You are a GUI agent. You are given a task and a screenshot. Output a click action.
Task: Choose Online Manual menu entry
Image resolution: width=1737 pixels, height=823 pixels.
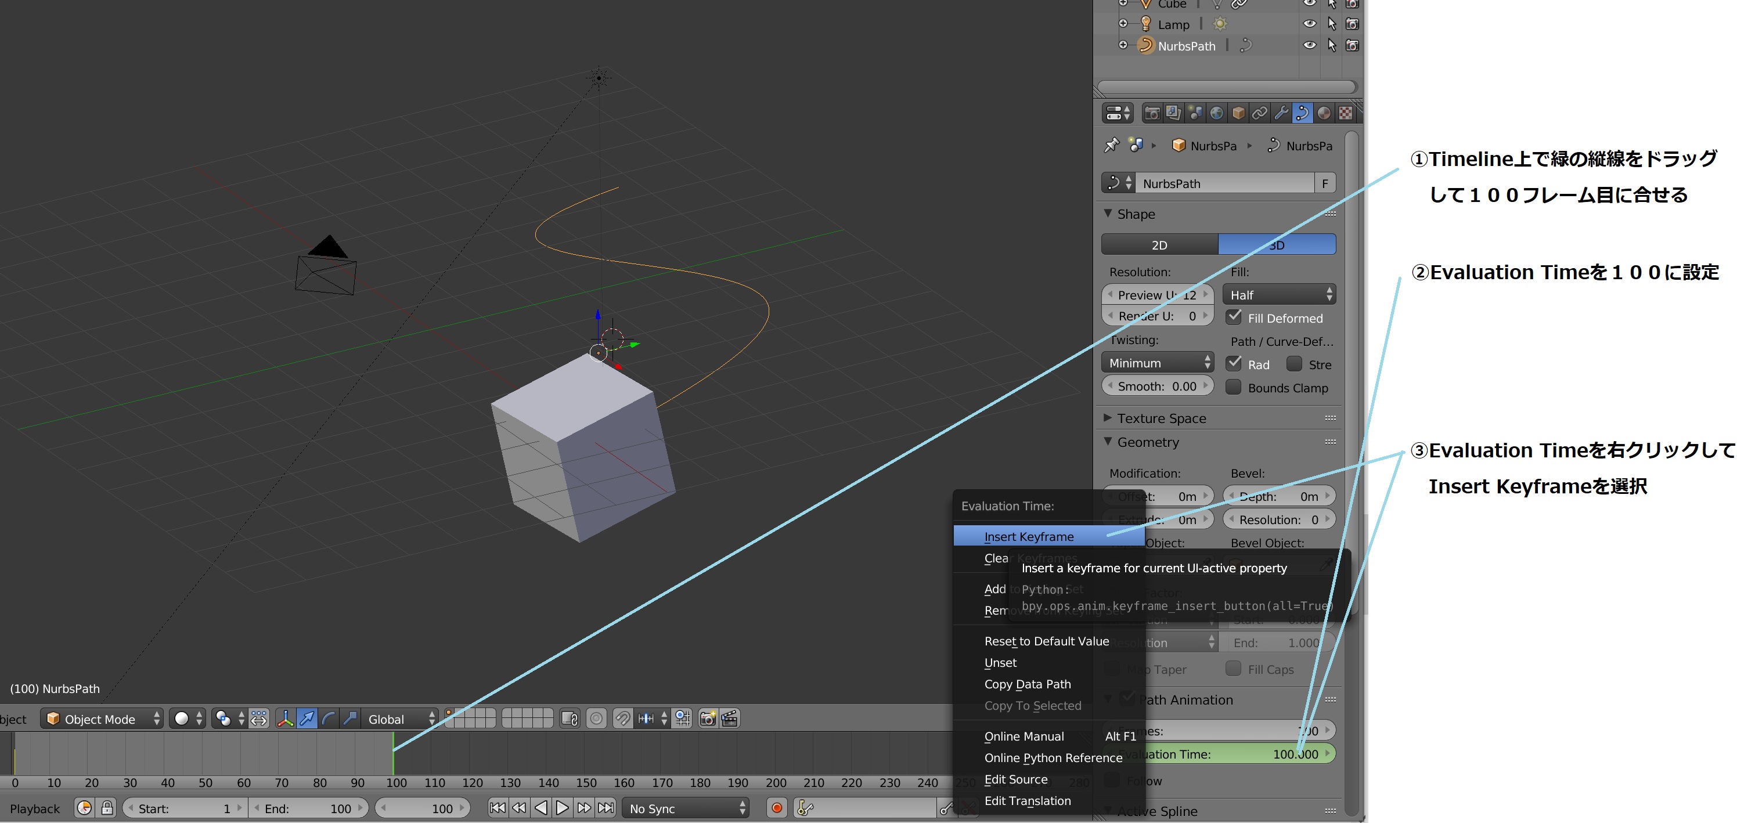(1049, 736)
